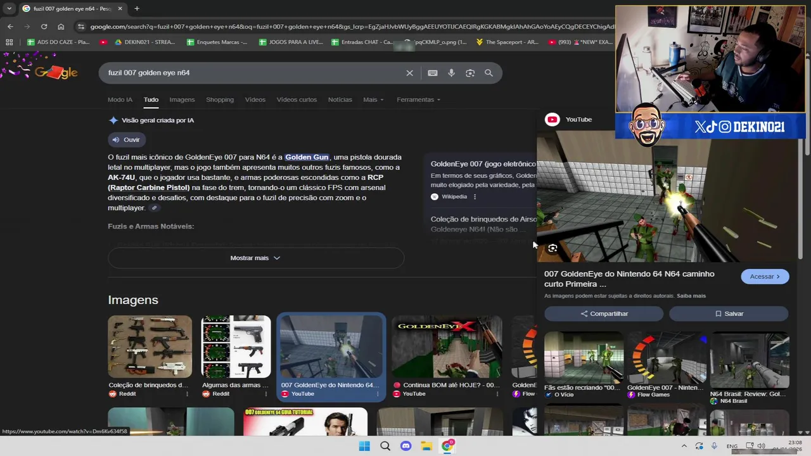Open options for 007 GoldenEye YouTube image
Image resolution: width=811 pixels, height=456 pixels.
coord(378,394)
